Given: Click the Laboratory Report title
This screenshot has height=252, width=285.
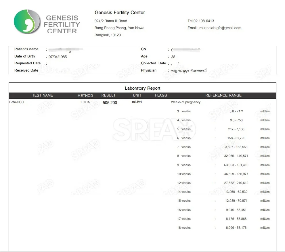Looking at the screenshot, I should click(142, 88).
